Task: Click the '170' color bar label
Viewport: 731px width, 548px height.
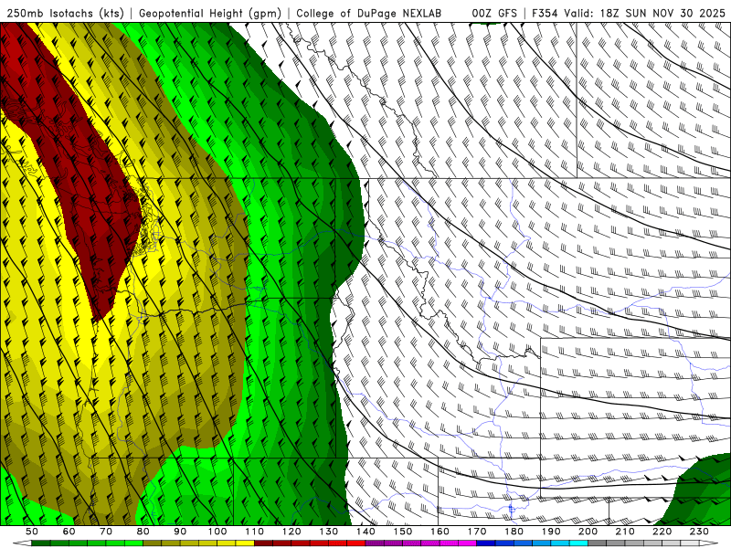Action: (477, 532)
